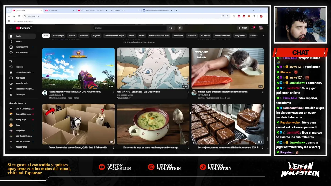Select the Gastronomía de Japón chip
331x186 pixels.
tap(115, 36)
